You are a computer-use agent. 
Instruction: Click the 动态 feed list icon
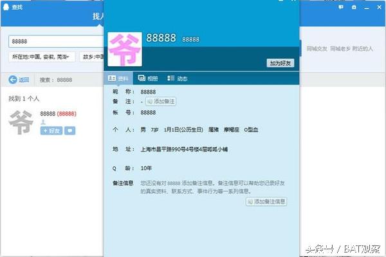(171, 78)
